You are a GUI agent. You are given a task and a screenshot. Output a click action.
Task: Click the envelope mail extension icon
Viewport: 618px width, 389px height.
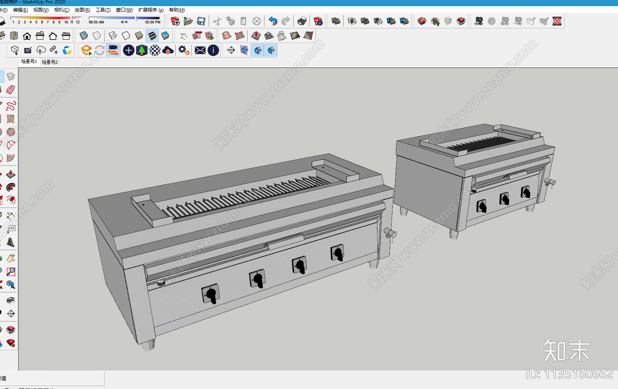tap(200, 50)
